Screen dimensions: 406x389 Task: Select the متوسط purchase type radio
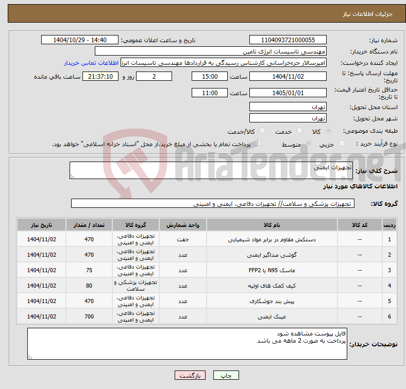click(308, 143)
